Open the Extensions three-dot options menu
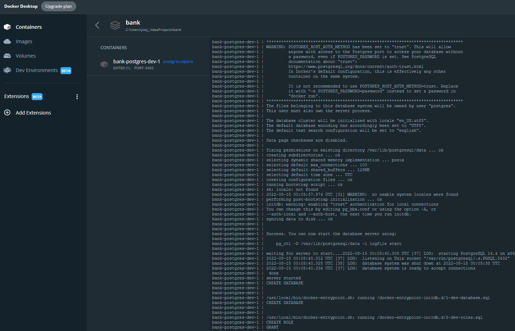The image size is (515, 331). pyautogui.click(x=77, y=96)
